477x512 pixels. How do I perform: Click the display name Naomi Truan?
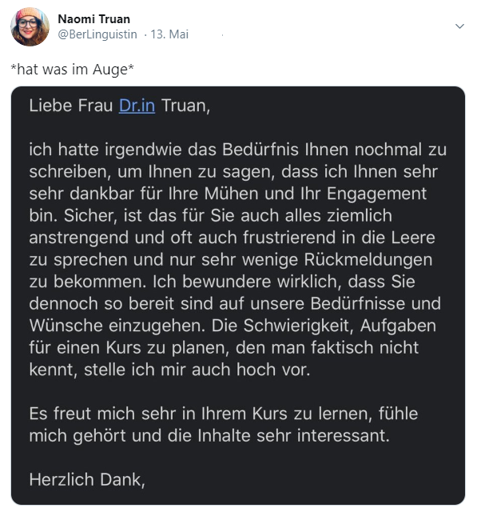click(94, 19)
